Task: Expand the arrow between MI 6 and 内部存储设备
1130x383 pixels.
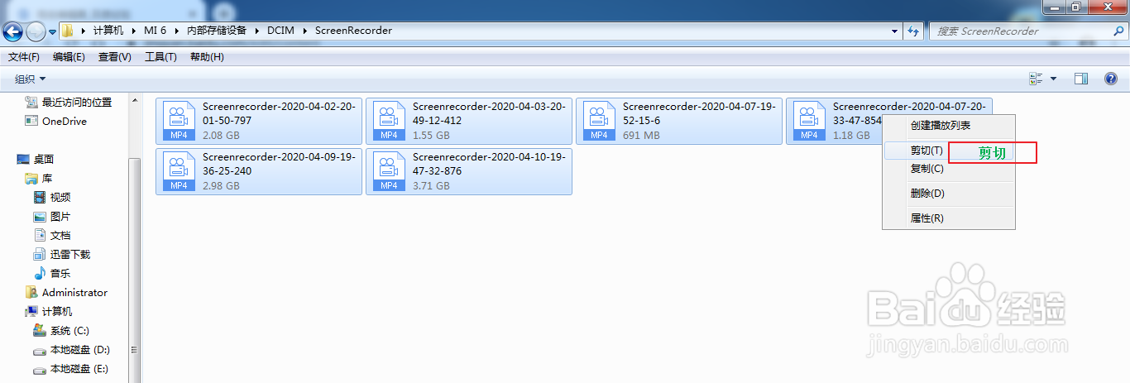Action: tap(176, 31)
